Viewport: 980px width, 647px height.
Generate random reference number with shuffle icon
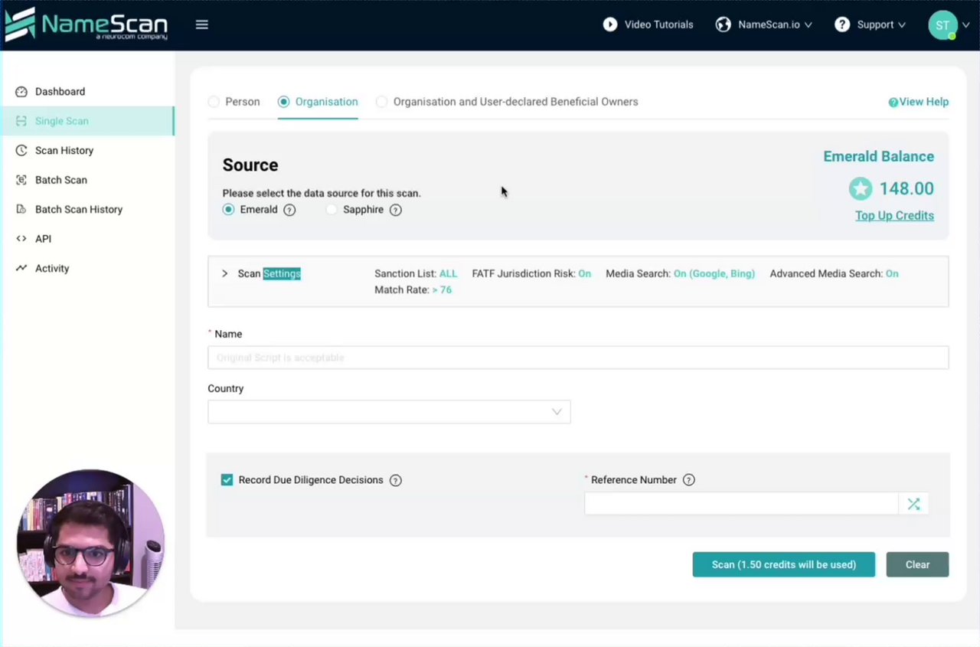pyautogui.click(x=913, y=504)
